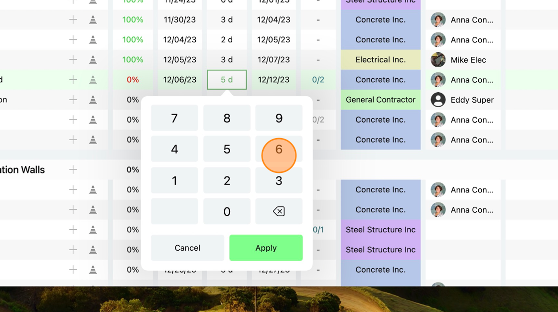Click the plus icon in the Electrical Inc. row
Image resolution: width=558 pixels, height=312 pixels.
73,59
